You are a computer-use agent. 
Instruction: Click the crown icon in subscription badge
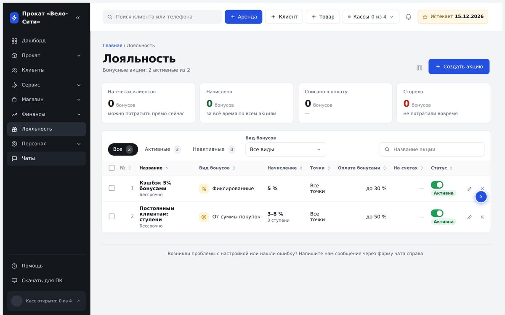(425, 17)
